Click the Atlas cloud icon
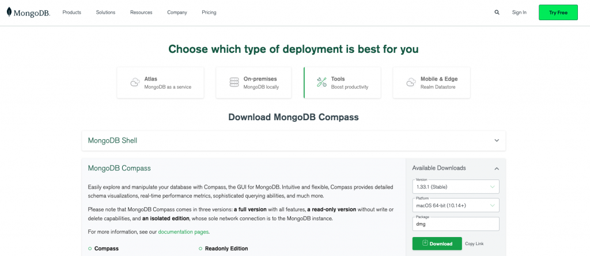This screenshot has height=256, width=590. coord(135,83)
